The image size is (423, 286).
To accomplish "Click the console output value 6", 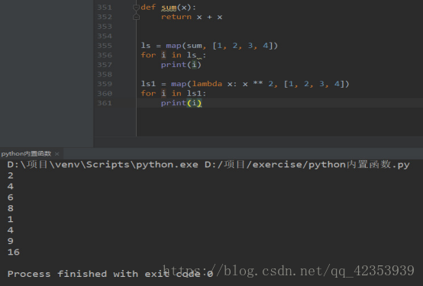I will pos(11,198).
